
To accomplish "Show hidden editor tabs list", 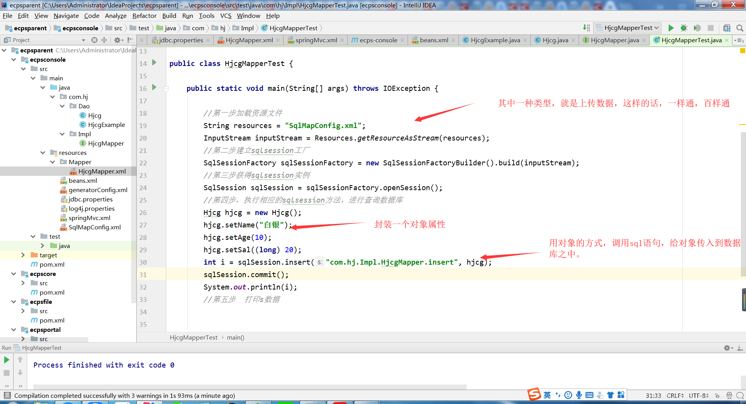I will (739, 40).
